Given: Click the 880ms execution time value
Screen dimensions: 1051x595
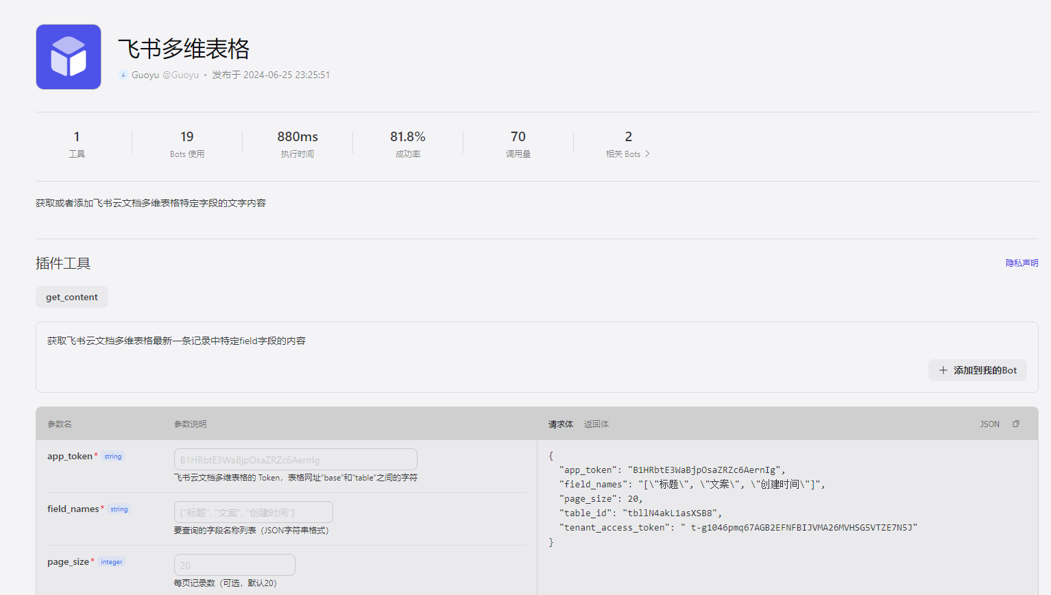Looking at the screenshot, I should (x=298, y=137).
